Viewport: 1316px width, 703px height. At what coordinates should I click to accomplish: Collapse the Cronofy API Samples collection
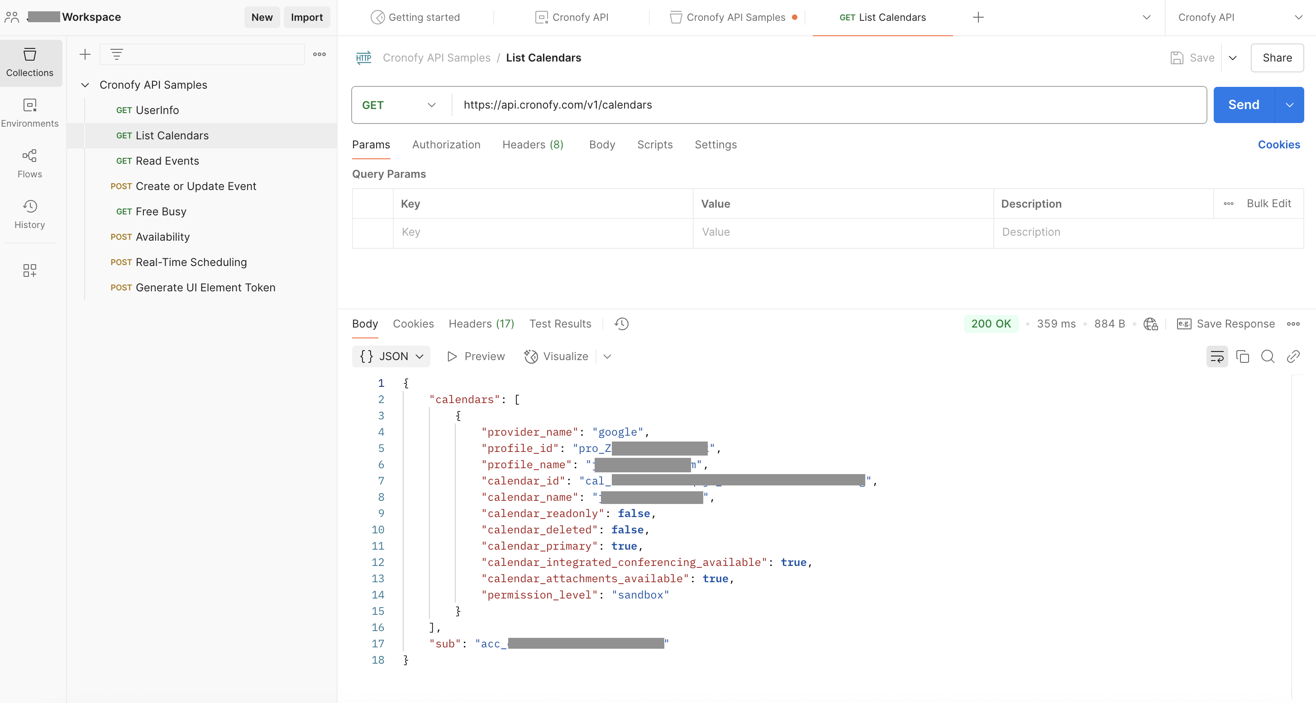[86, 85]
